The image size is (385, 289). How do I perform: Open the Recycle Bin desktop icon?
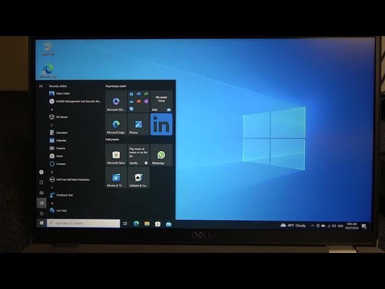(x=47, y=48)
